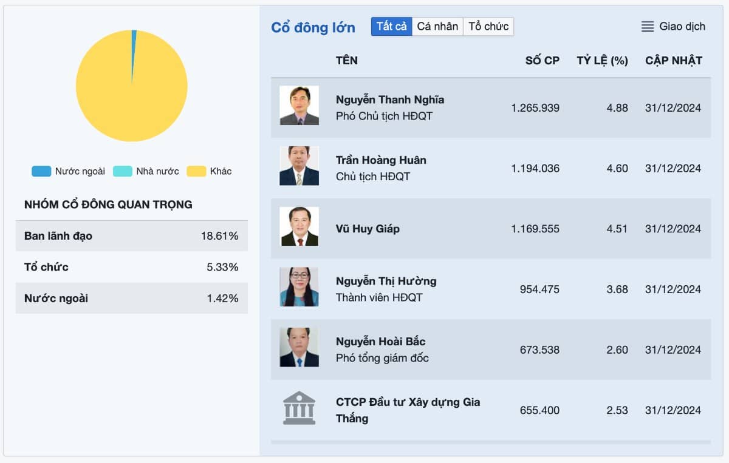Click Nguyễn Thị Hường's profile picture
The width and height of the screenshot is (729, 463).
click(x=299, y=286)
